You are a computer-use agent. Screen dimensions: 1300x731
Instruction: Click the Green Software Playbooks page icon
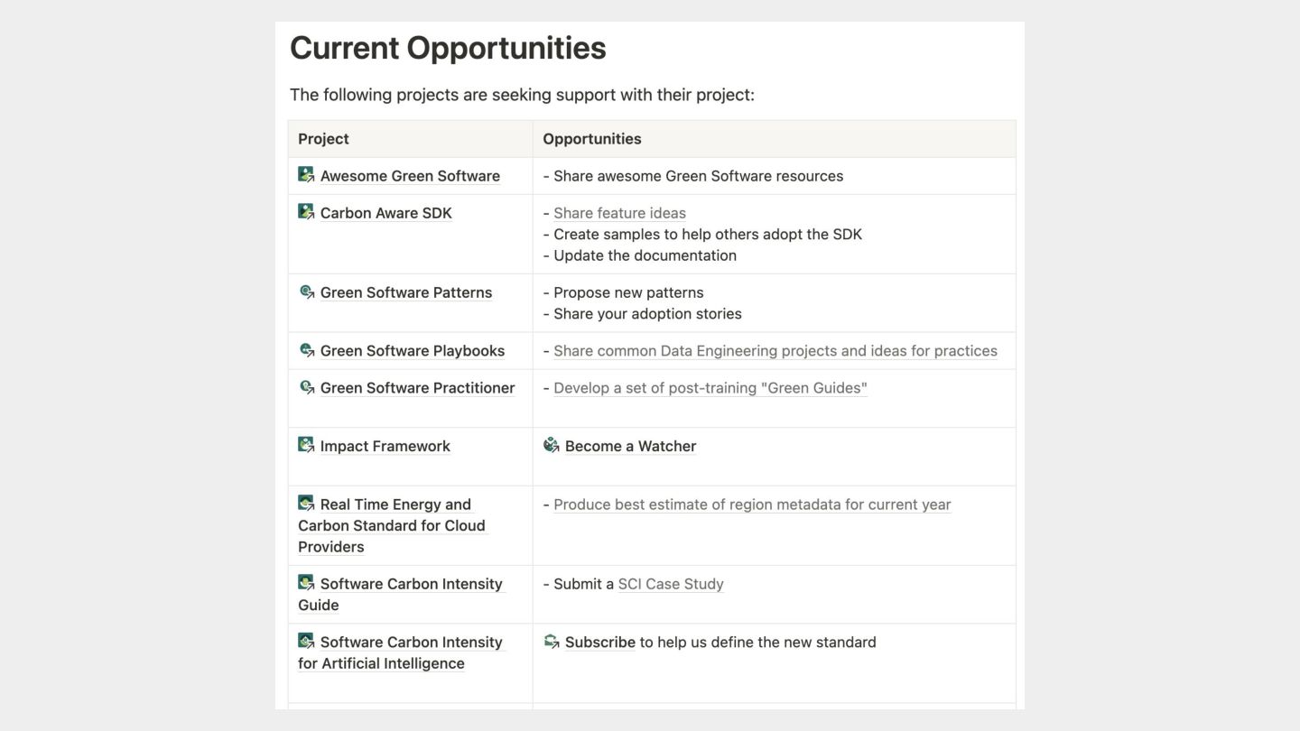306,350
